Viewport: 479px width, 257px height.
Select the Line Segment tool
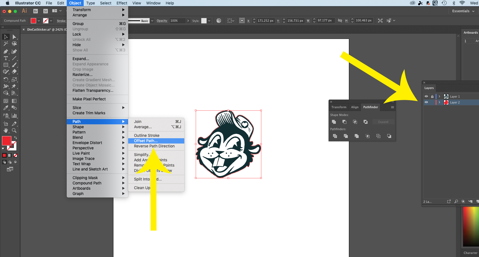(14, 58)
